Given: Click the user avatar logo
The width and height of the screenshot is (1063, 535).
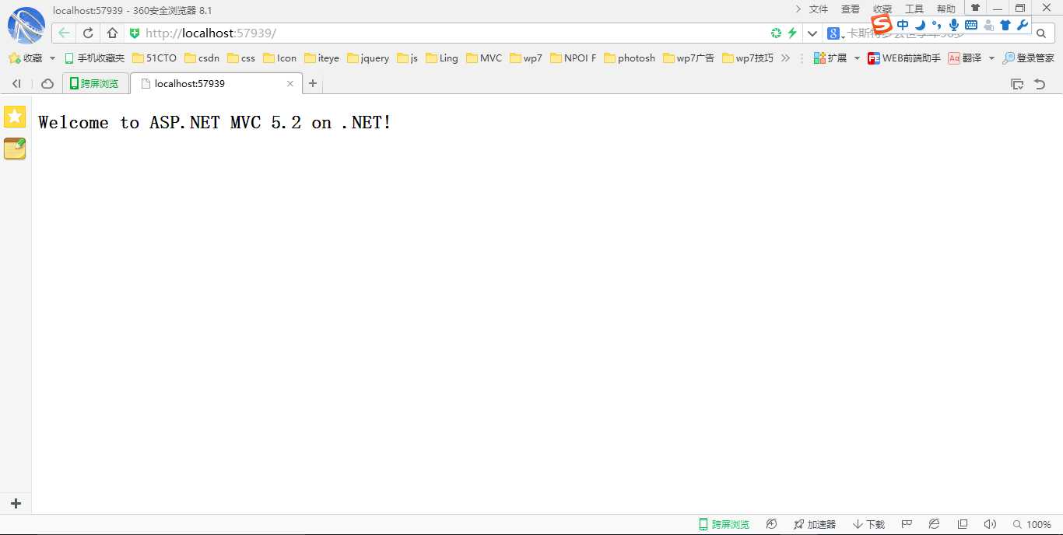Looking at the screenshot, I should (x=26, y=26).
